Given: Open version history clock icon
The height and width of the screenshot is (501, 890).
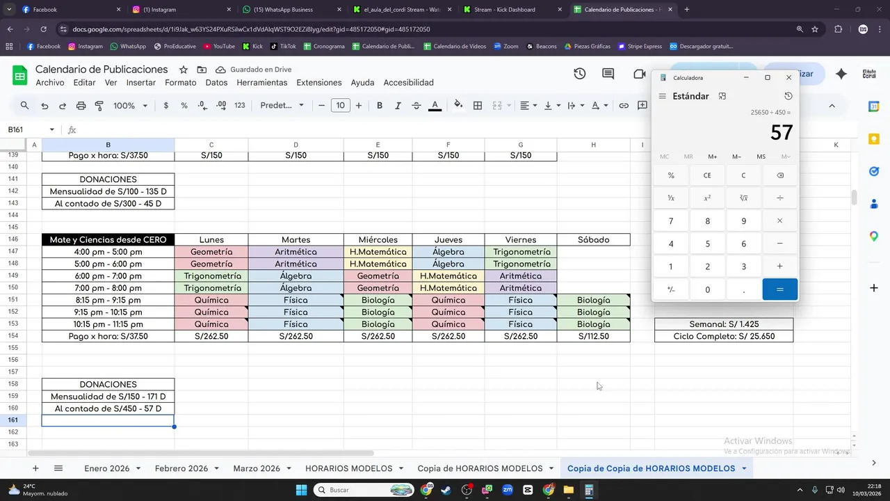Looking at the screenshot, I should tap(580, 74).
